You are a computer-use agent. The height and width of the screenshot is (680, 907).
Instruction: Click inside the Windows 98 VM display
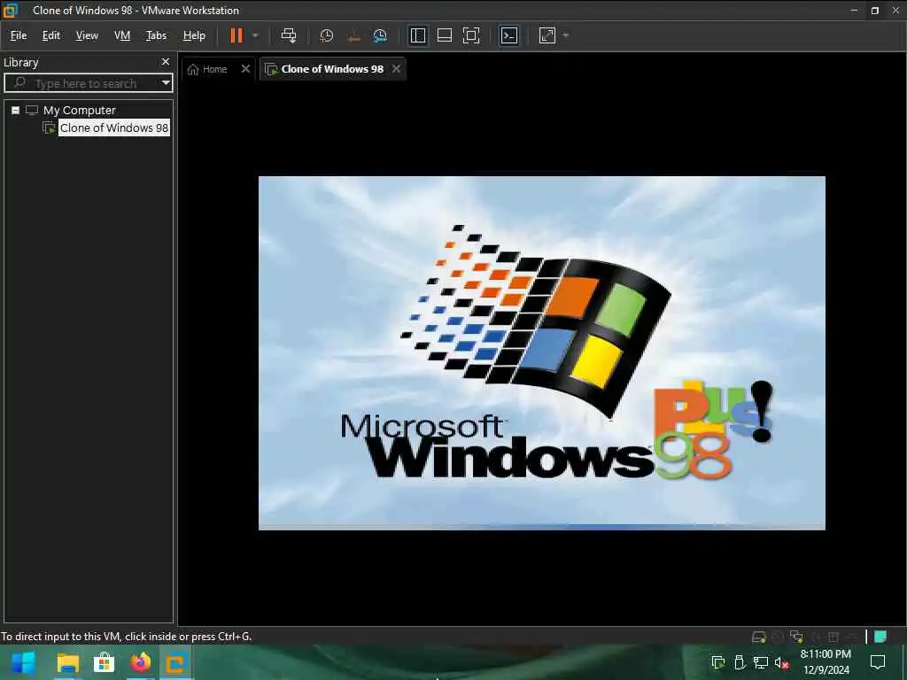(x=541, y=352)
